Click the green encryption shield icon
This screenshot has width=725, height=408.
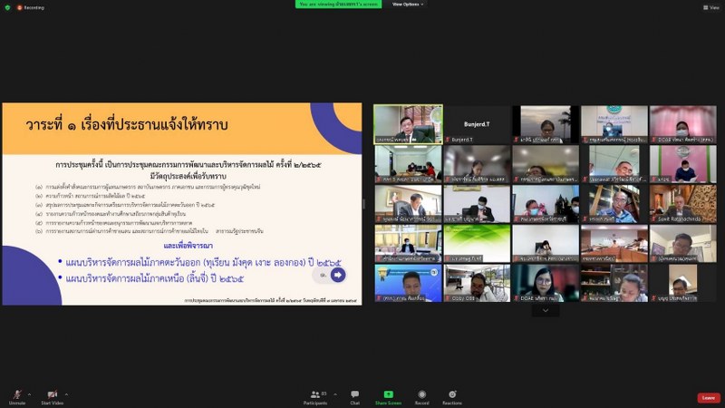tap(7, 7)
